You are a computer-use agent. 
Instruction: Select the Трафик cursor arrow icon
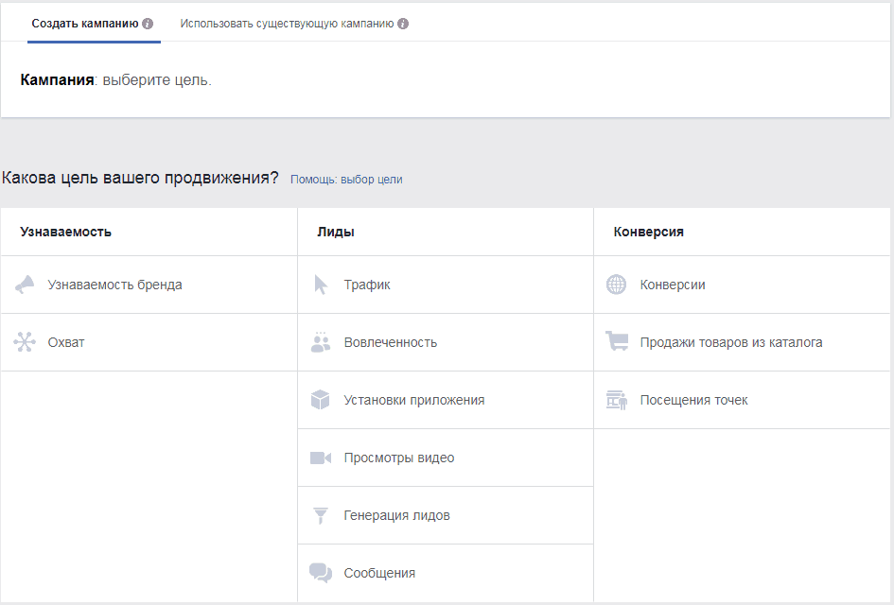(x=322, y=285)
